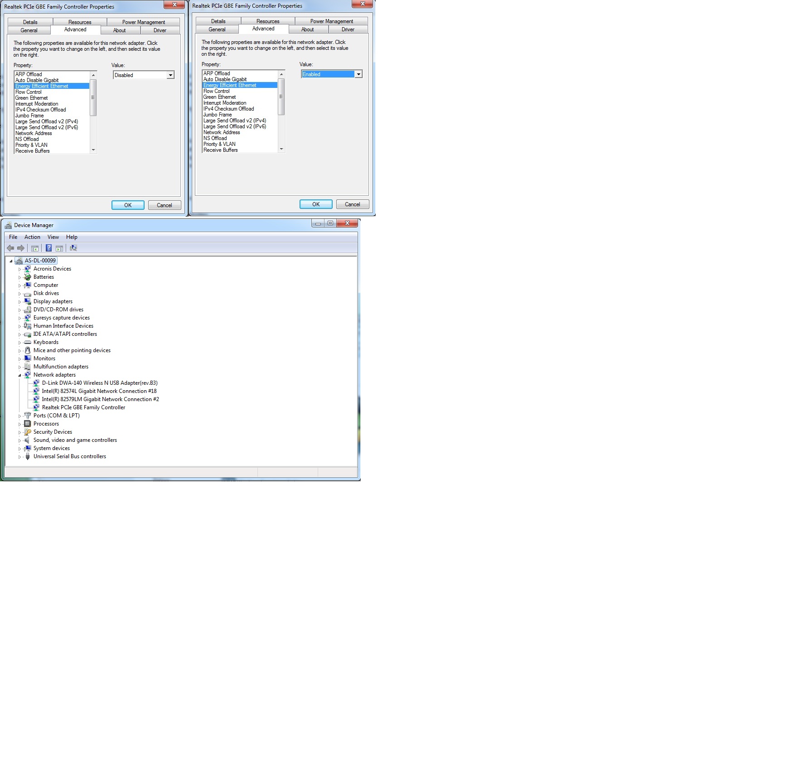794x765 pixels.
Task: Open the View menu in Device Manager
Action: coord(53,237)
